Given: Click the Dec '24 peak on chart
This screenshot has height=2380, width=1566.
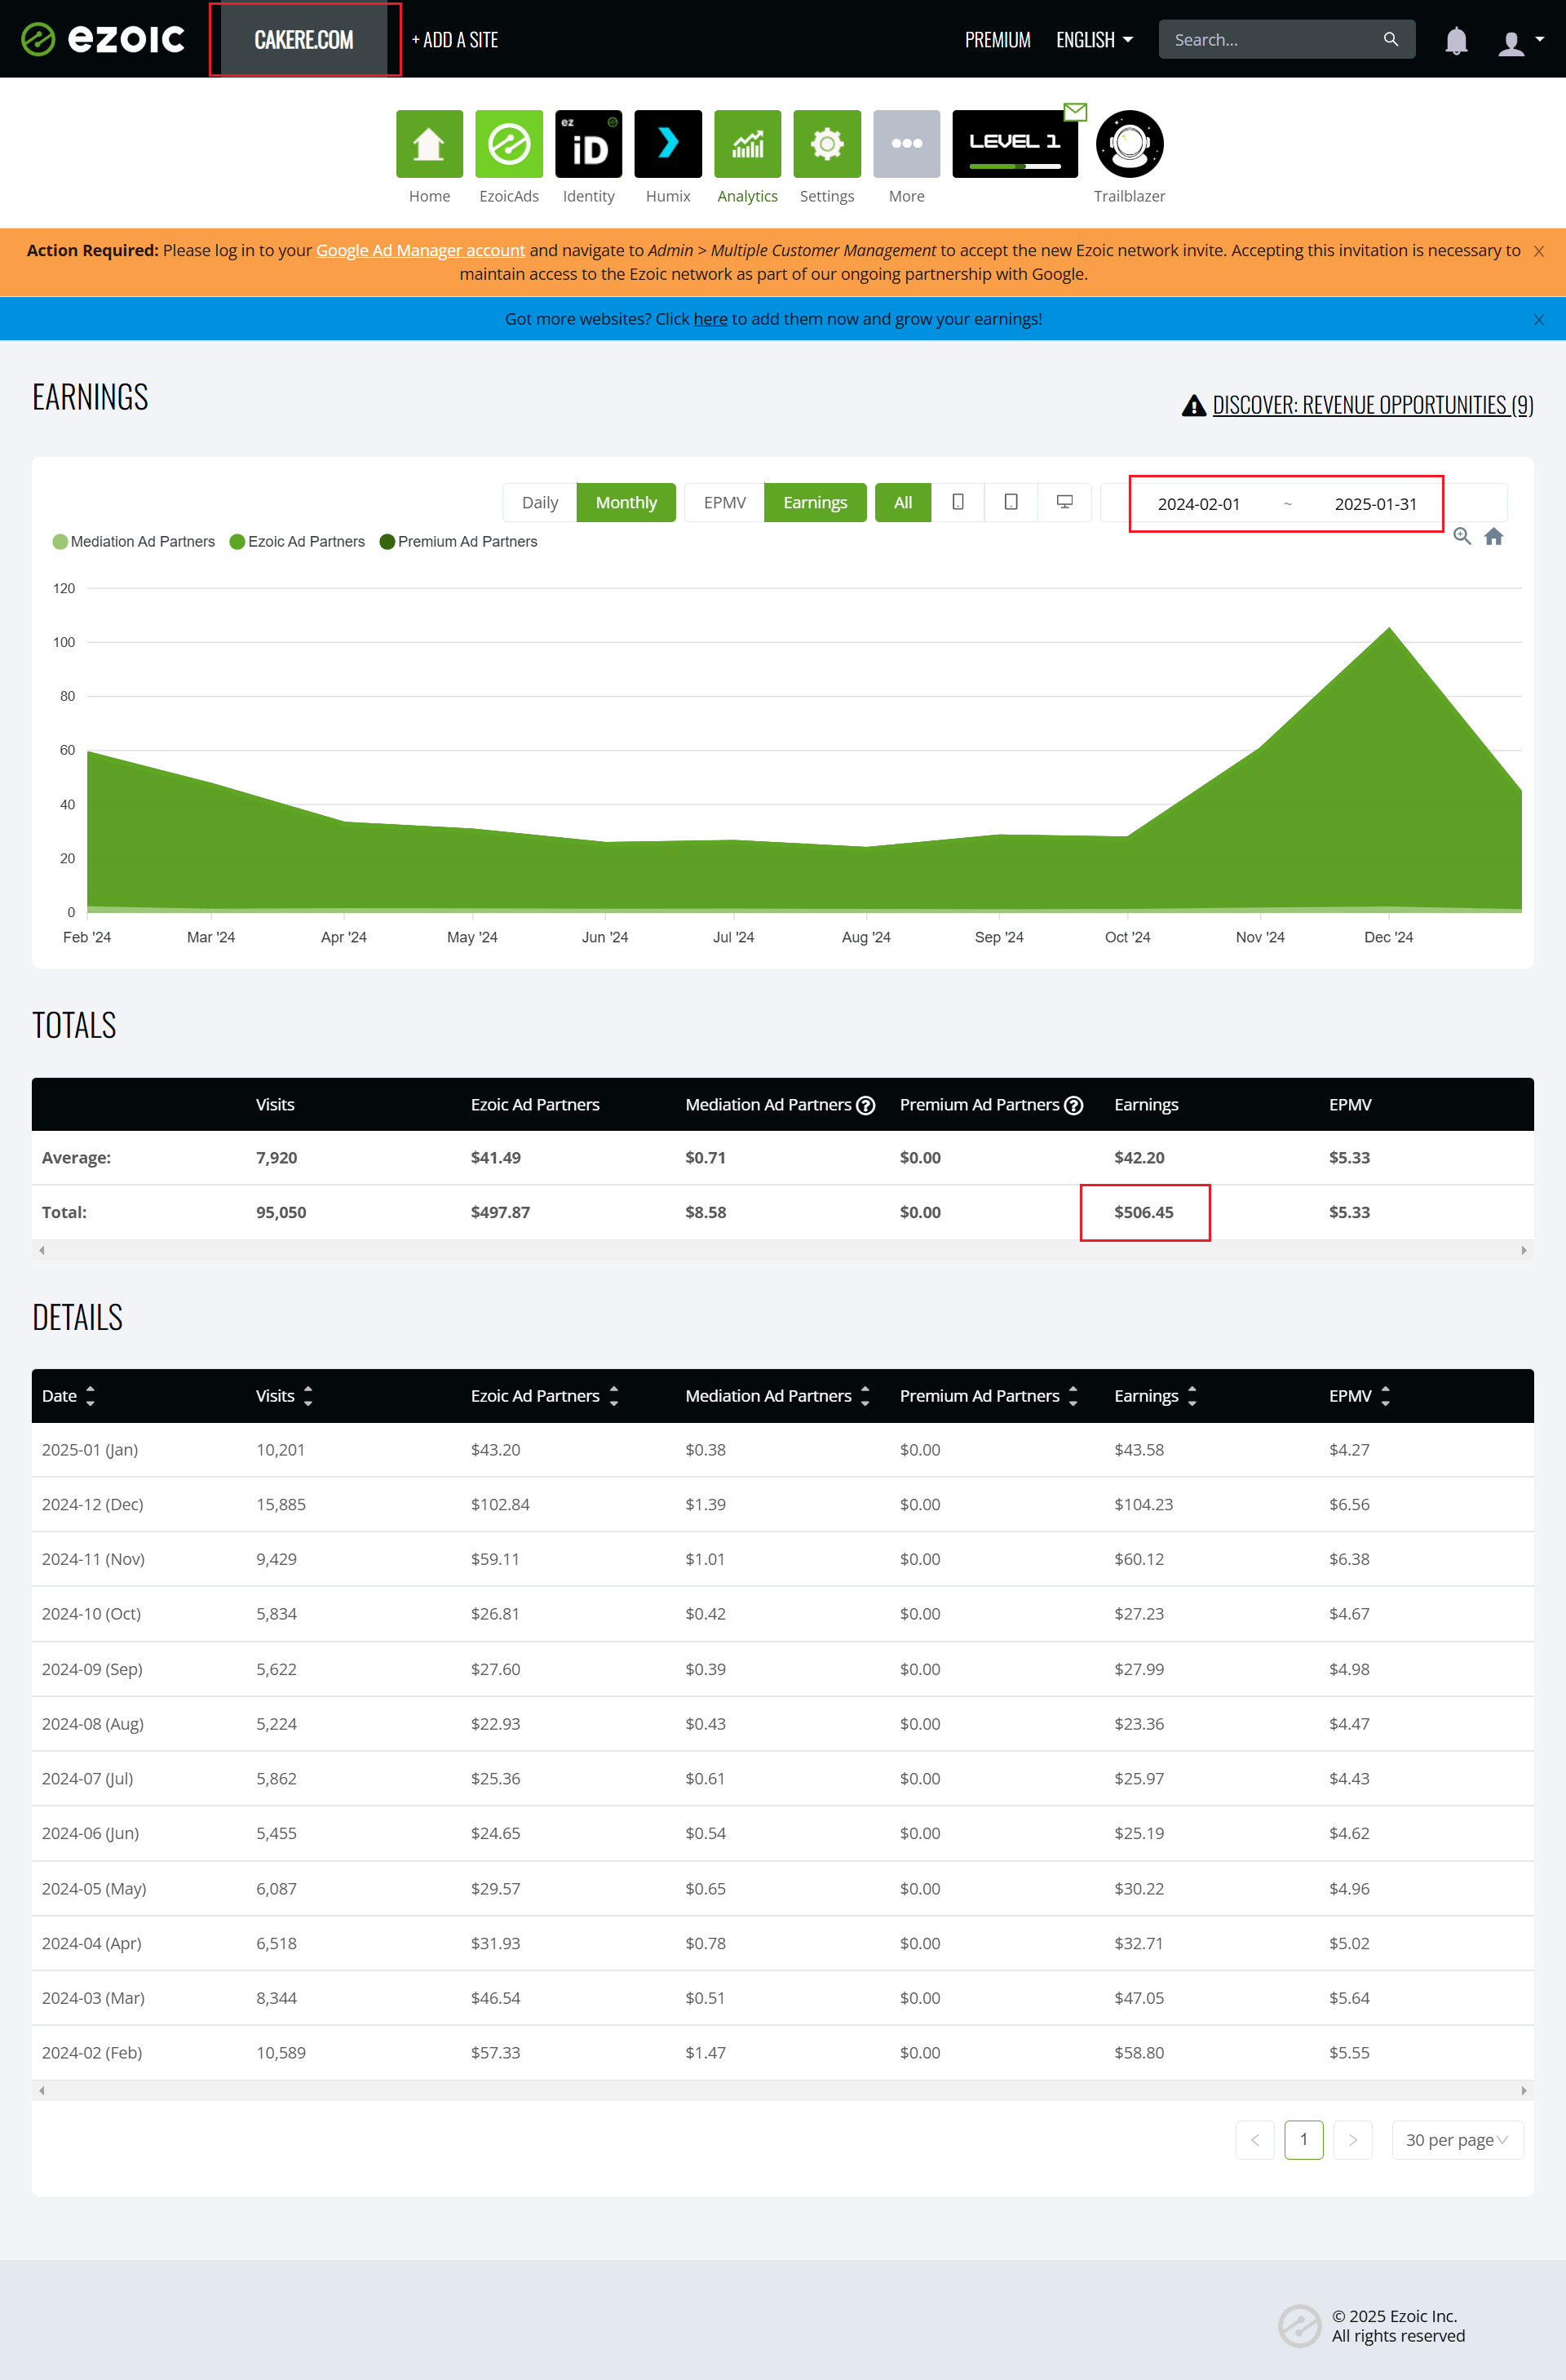Looking at the screenshot, I should (x=1388, y=628).
